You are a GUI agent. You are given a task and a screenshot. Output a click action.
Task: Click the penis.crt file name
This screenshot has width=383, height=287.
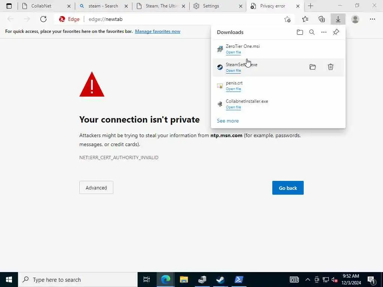point(234,83)
